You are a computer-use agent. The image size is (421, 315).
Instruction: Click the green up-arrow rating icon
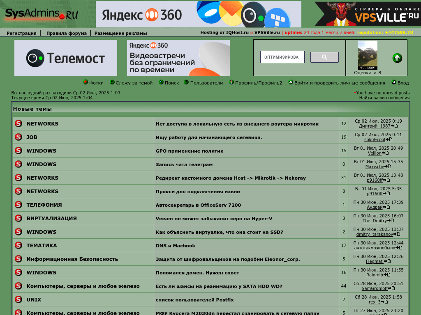[x=397, y=58]
